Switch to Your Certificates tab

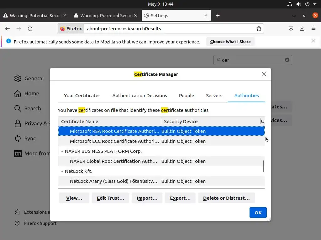[82, 96]
